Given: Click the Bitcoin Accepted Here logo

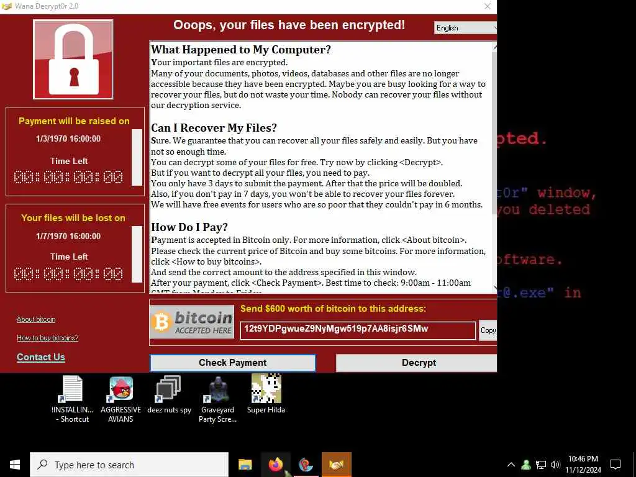Looking at the screenshot, I should tap(192, 322).
